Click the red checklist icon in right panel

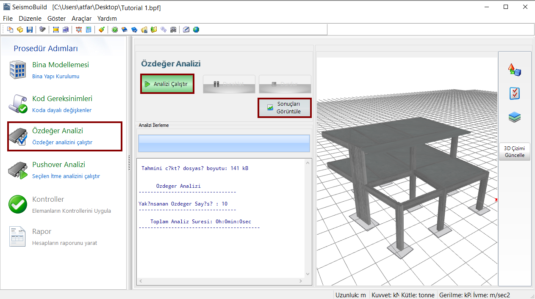click(x=514, y=93)
